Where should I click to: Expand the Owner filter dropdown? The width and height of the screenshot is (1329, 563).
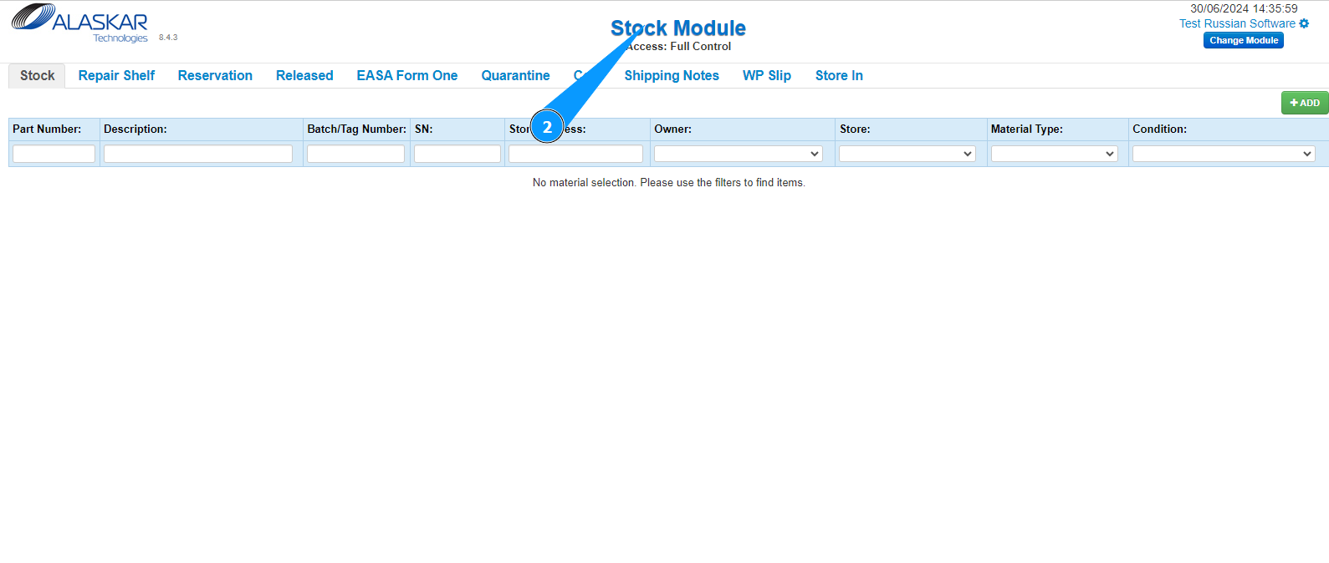[x=739, y=154]
